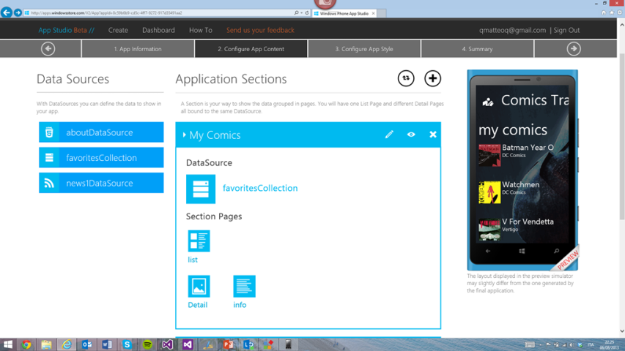
Task: Collapse the My Comics section triangle
Action: pos(185,135)
